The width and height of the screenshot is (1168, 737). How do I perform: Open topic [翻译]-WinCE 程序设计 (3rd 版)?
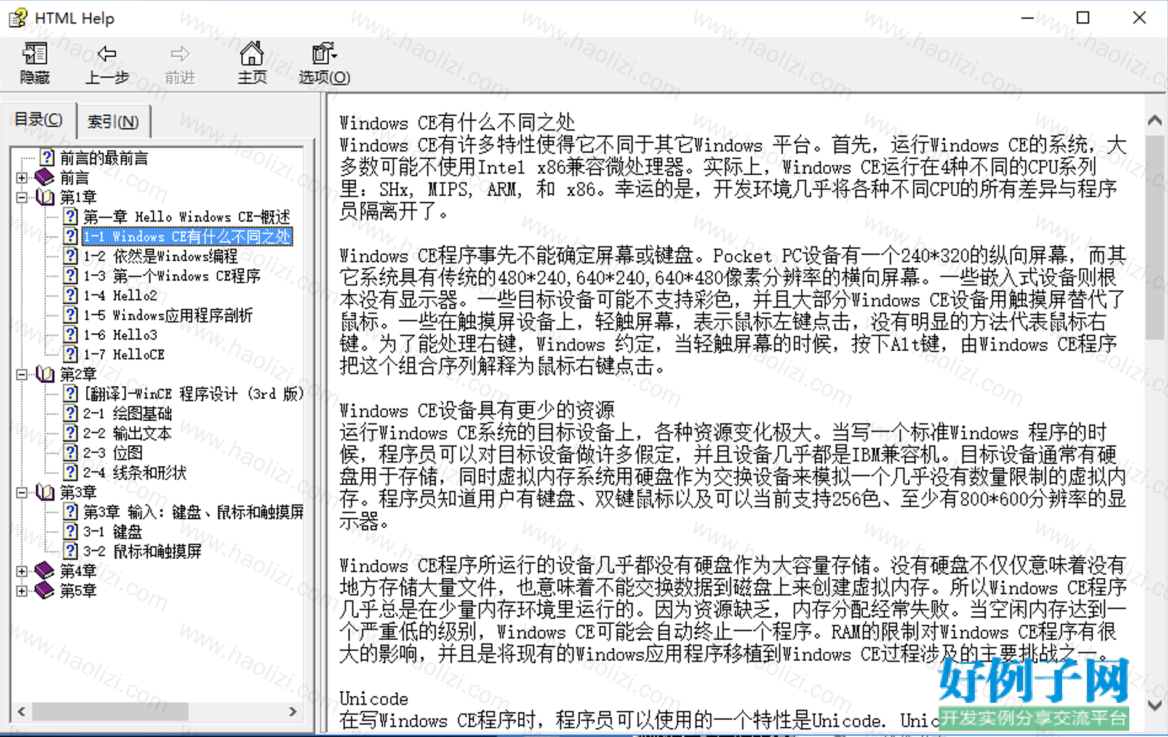[193, 394]
